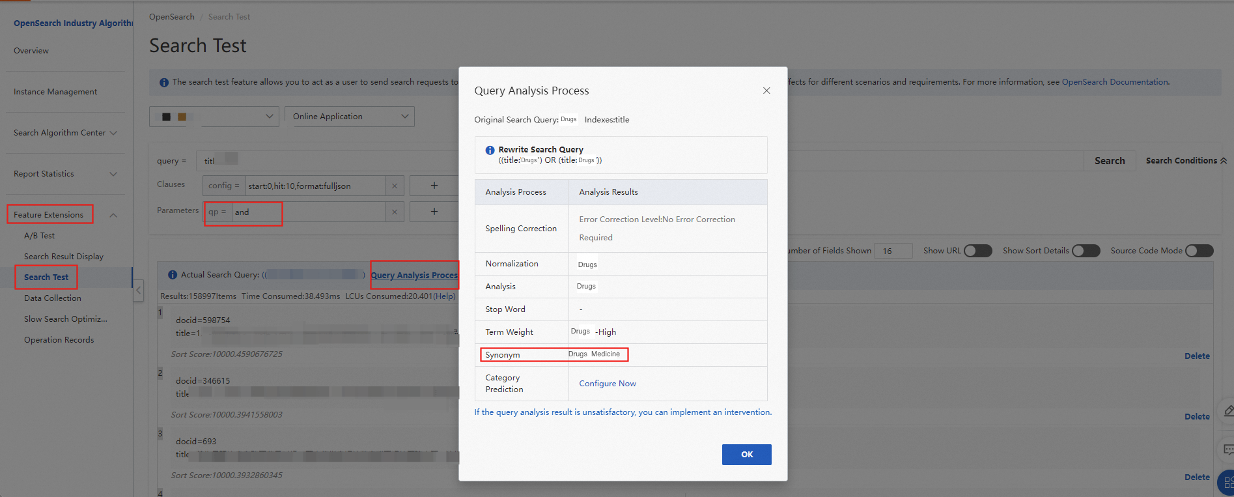This screenshot has height=497, width=1234.
Task: Remove the config clause with X icon
Action: click(394, 186)
